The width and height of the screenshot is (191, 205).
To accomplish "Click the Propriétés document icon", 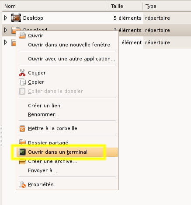I will coord(22,184).
